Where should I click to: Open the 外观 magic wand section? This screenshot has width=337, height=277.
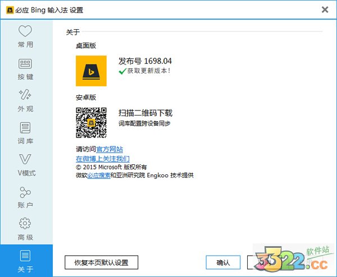click(25, 101)
